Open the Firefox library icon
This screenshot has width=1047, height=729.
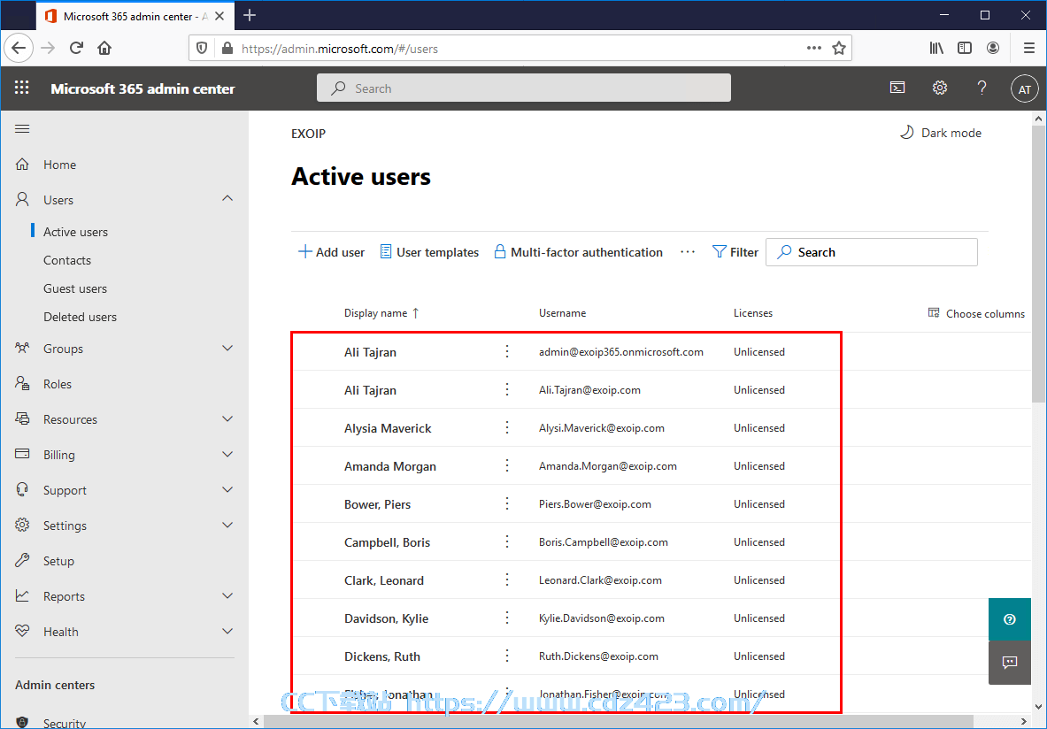(936, 48)
